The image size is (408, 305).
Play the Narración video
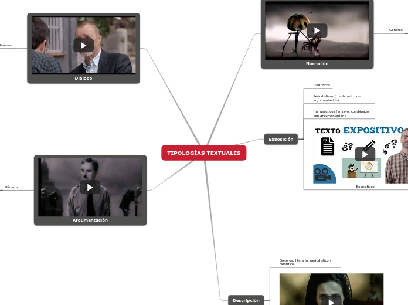pos(317,30)
